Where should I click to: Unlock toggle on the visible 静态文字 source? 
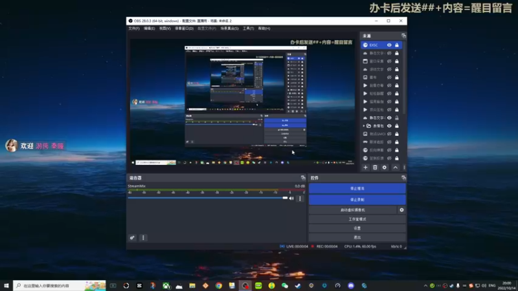[397, 118]
